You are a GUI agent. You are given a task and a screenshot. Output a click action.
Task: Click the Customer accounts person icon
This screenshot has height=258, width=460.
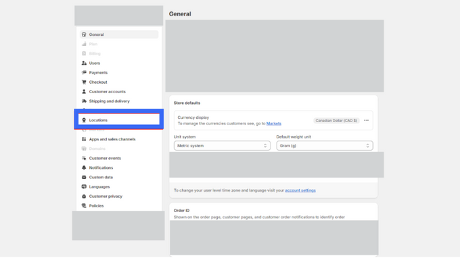84,92
